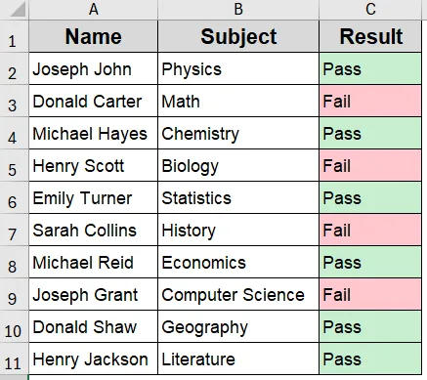Click the Chemistry cell
This screenshot has height=380, width=427.
point(238,133)
